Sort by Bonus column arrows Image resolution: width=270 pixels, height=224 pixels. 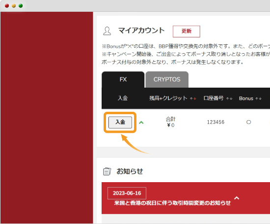click(x=258, y=98)
